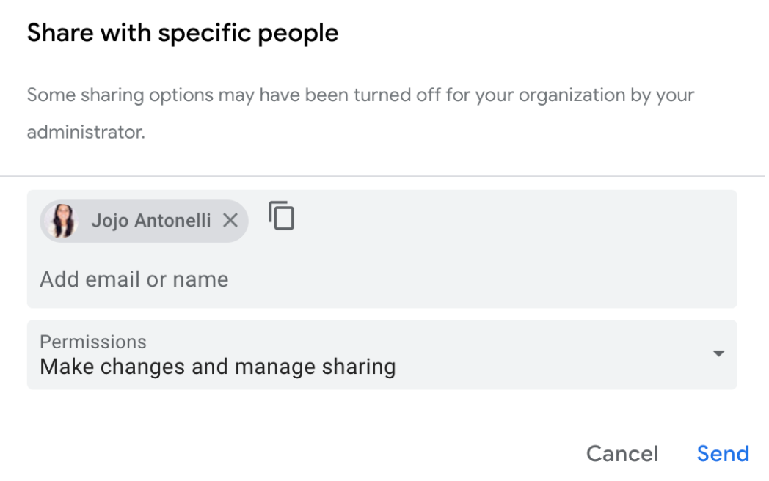The height and width of the screenshot is (481, 769).
Task: Click the Permissions label
Action: click(x=93, y=342)
